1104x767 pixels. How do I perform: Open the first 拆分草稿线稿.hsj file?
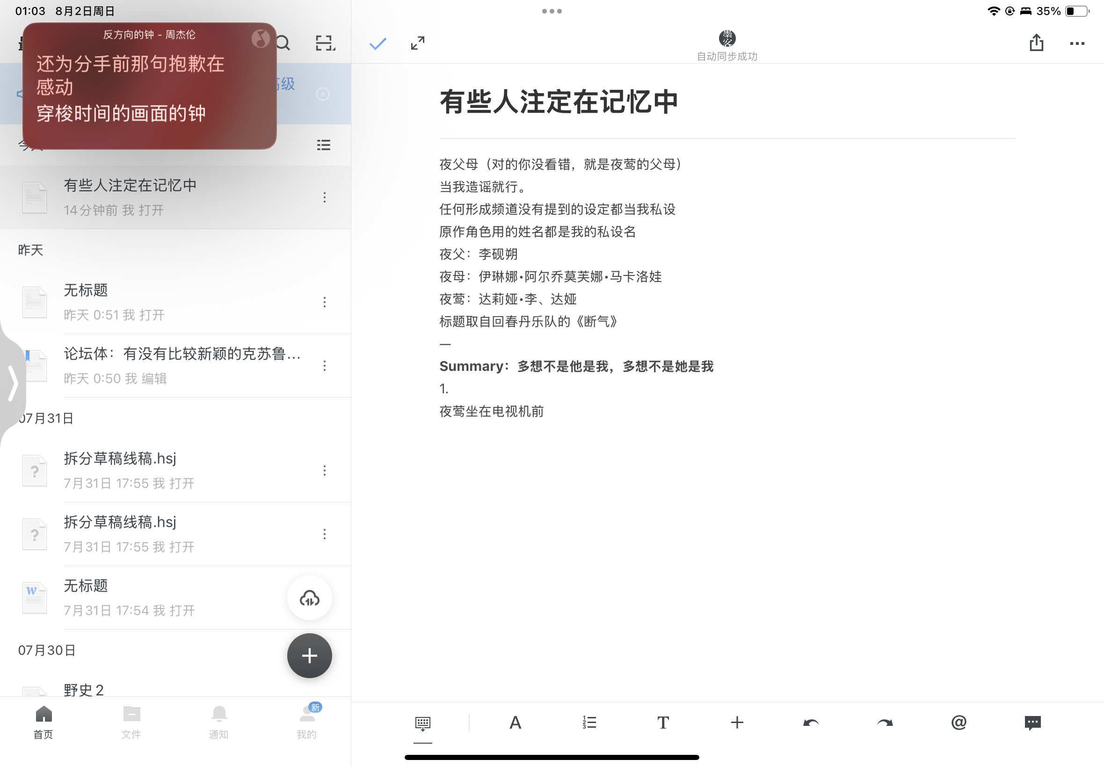[x=175, y=470]
